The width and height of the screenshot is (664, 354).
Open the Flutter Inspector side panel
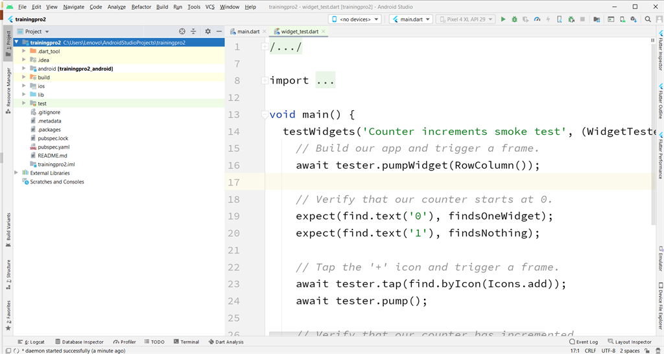pyautogui.click(x=659, y=51)
